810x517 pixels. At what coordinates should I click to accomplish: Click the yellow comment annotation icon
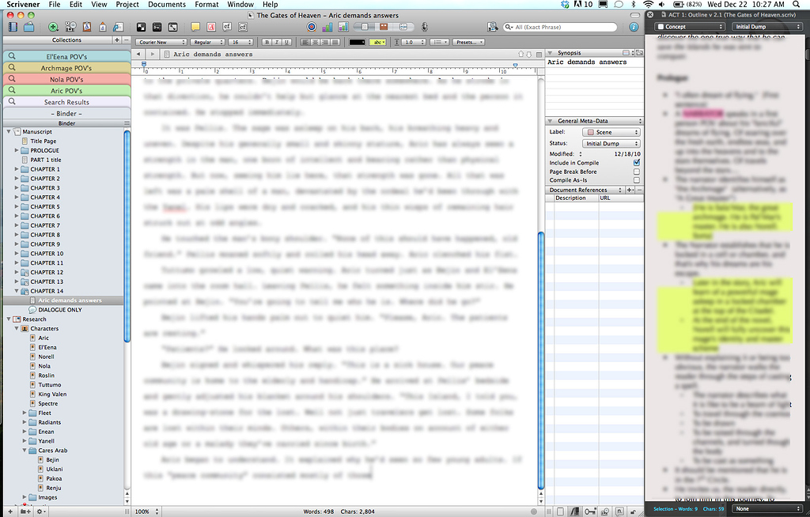[195, 26]
